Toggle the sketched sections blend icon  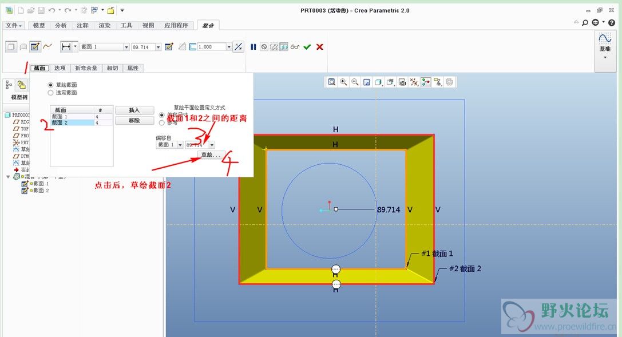click(x=35, y=47)
